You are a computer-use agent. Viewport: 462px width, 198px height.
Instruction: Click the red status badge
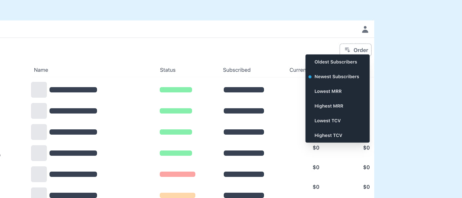coord(178,174)
